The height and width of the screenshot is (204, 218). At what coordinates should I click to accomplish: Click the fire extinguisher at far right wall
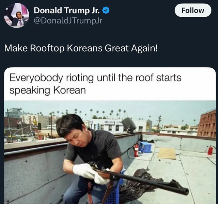coord(210,151)
